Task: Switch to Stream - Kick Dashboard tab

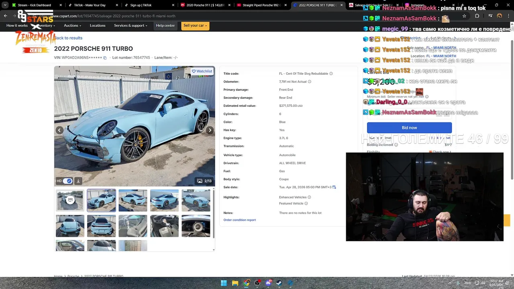Action: (34, 5)
